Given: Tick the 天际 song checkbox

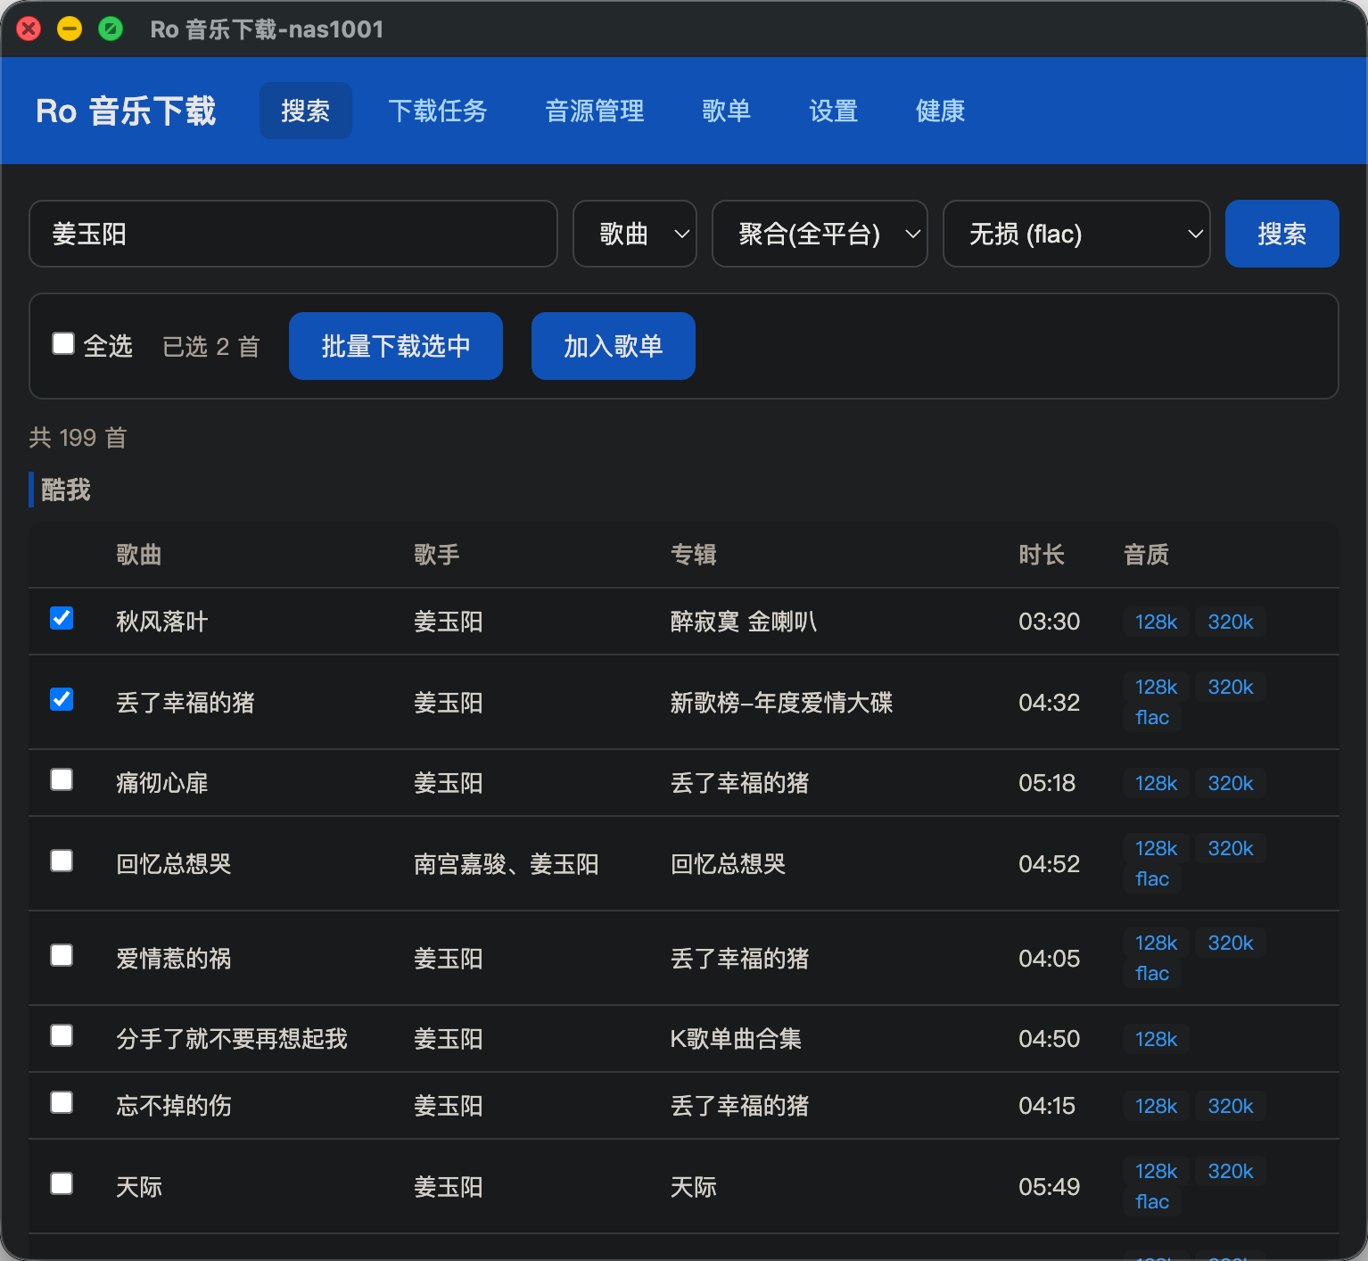Looking at the screenshot, I should coord(62,1183).
